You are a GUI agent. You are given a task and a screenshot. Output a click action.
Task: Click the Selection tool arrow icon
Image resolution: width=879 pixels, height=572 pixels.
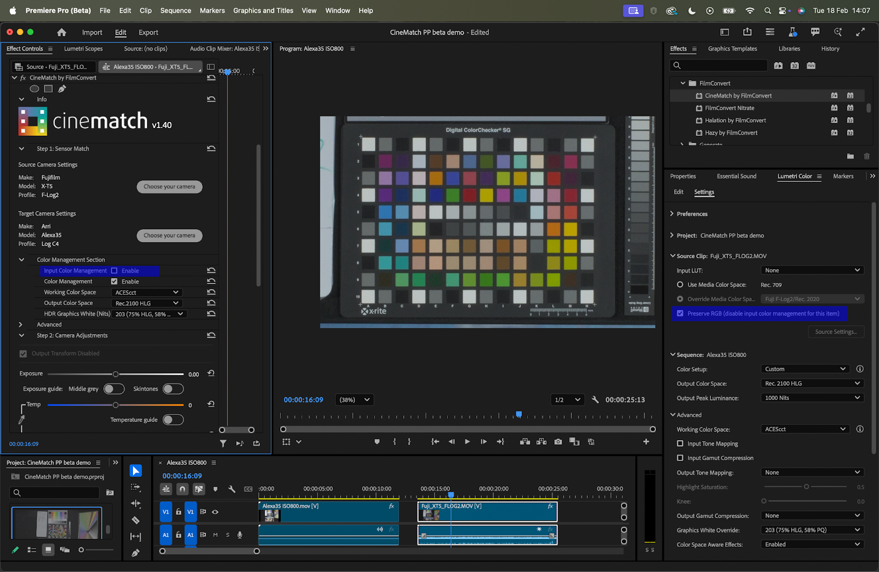[136, 471]
